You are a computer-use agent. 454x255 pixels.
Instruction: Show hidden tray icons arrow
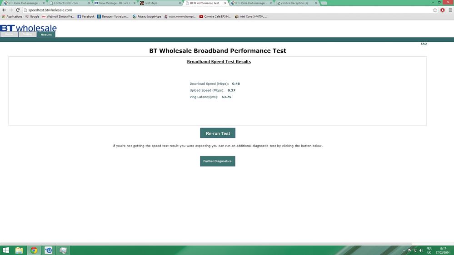point(404,250)
